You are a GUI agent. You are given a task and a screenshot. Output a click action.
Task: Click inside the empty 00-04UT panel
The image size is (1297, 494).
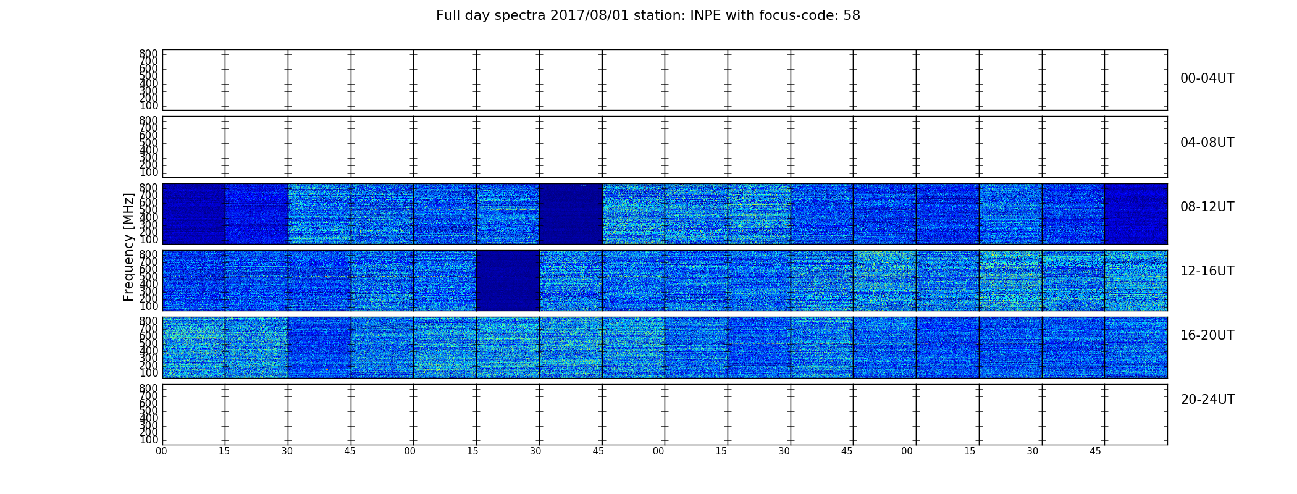click(665, 80)
